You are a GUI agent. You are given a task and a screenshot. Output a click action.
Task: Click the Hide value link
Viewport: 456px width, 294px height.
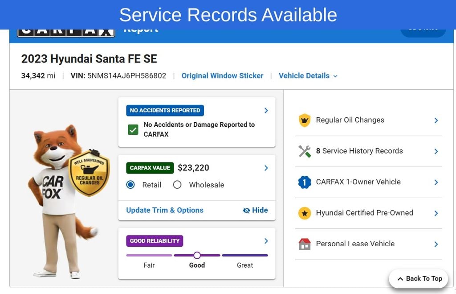tap(255, 210)
